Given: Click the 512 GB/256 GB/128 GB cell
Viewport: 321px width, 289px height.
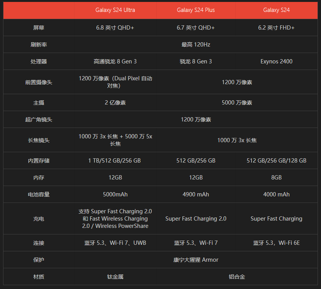Looking at the screenshot, I should [276, 161].
